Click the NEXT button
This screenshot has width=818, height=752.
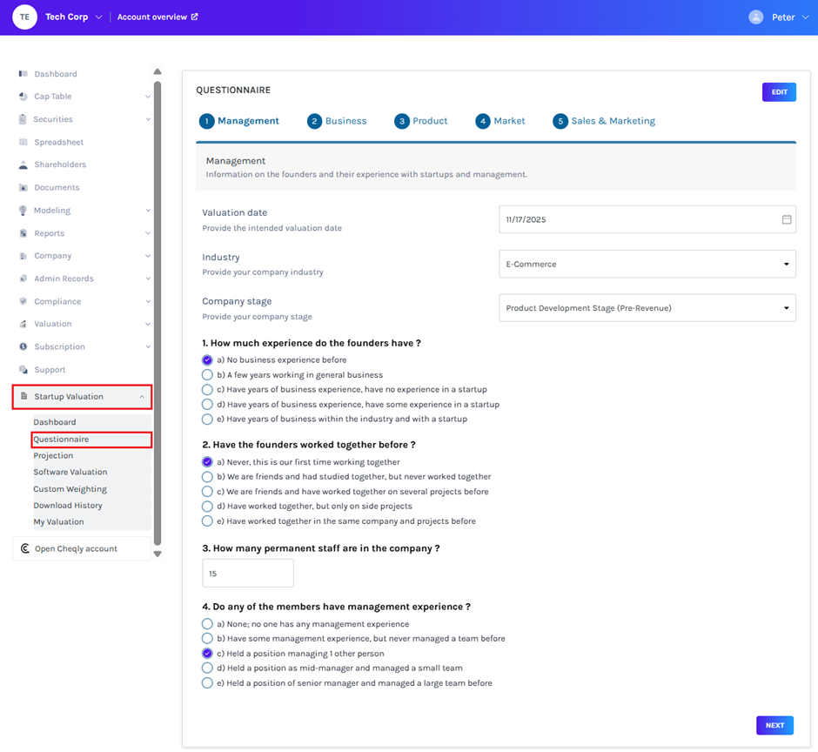click(x=774, y=725)
